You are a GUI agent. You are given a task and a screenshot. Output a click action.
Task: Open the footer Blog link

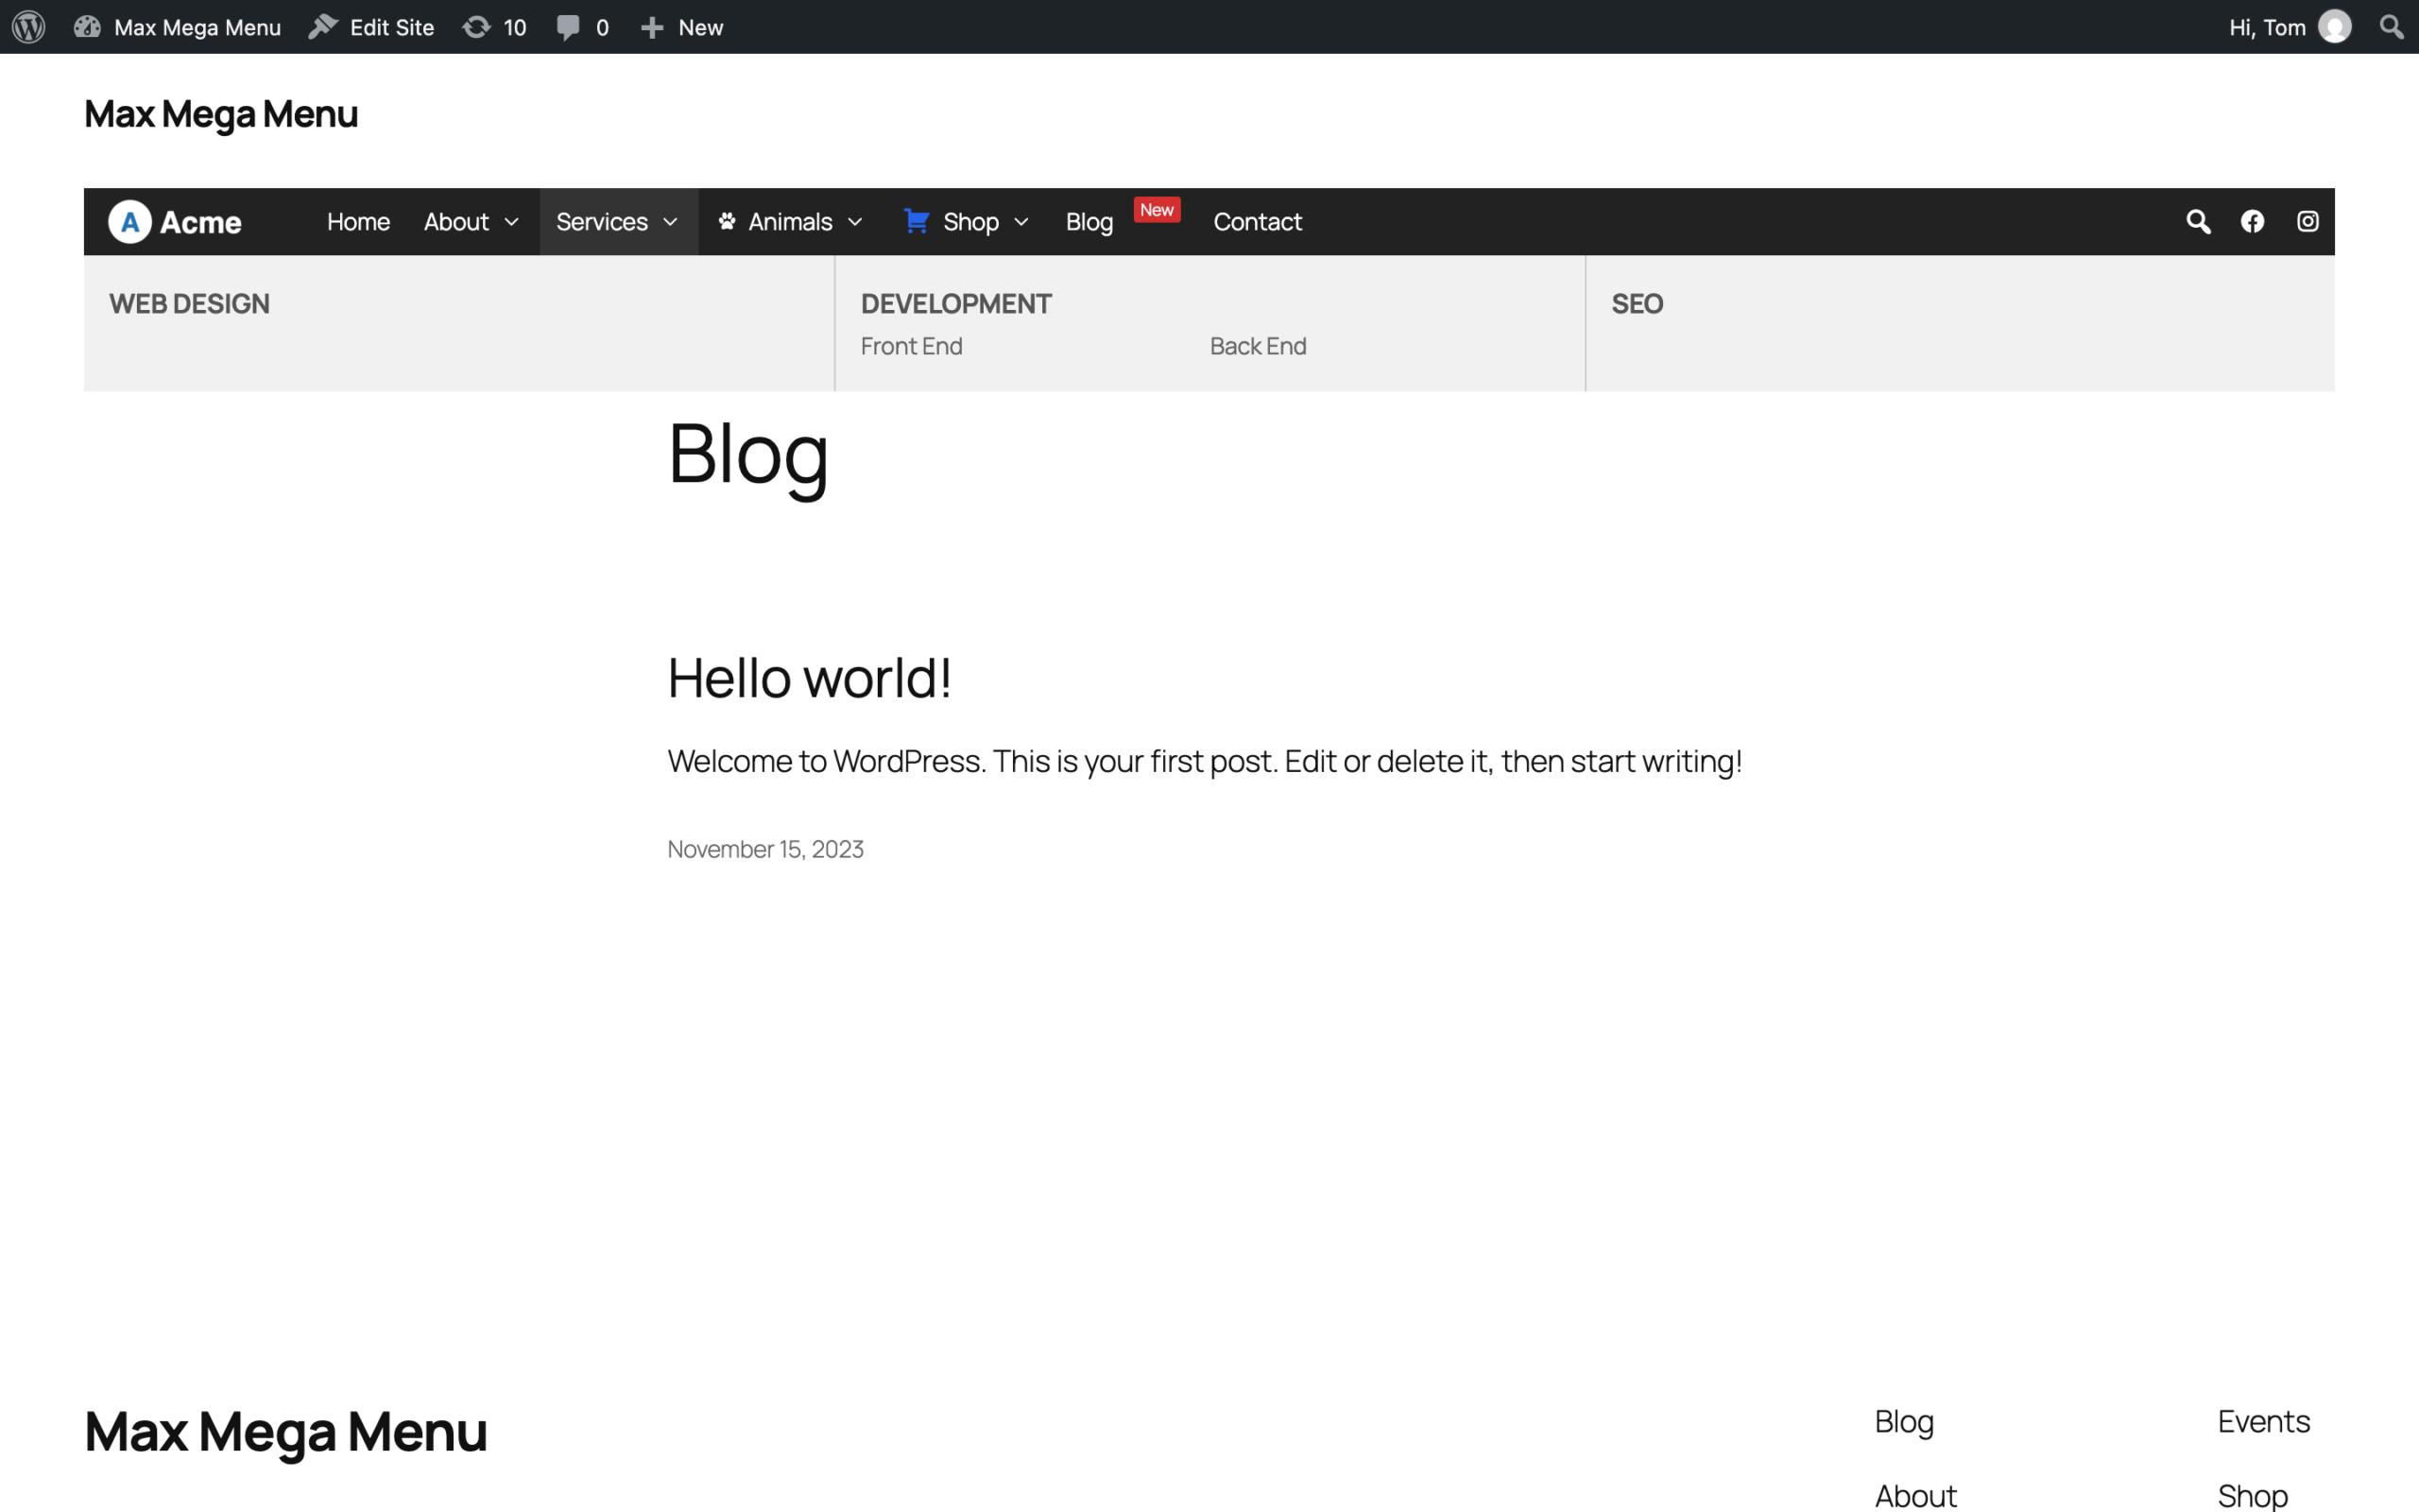[1903, 1422]
